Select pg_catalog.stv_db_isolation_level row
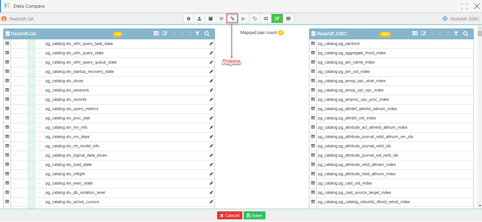Image resolution: width=482 pixels, height=222 pixels. click(109, 192)
